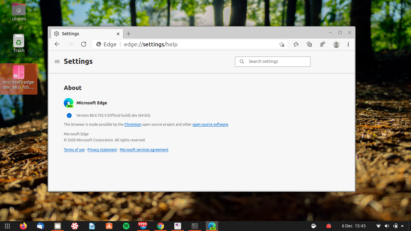The image size is (411, 231).
Task: Click the red tray icon showing 13
Action: (x=329, y=226)
